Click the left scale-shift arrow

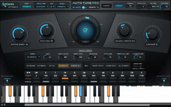click(27, 72)
